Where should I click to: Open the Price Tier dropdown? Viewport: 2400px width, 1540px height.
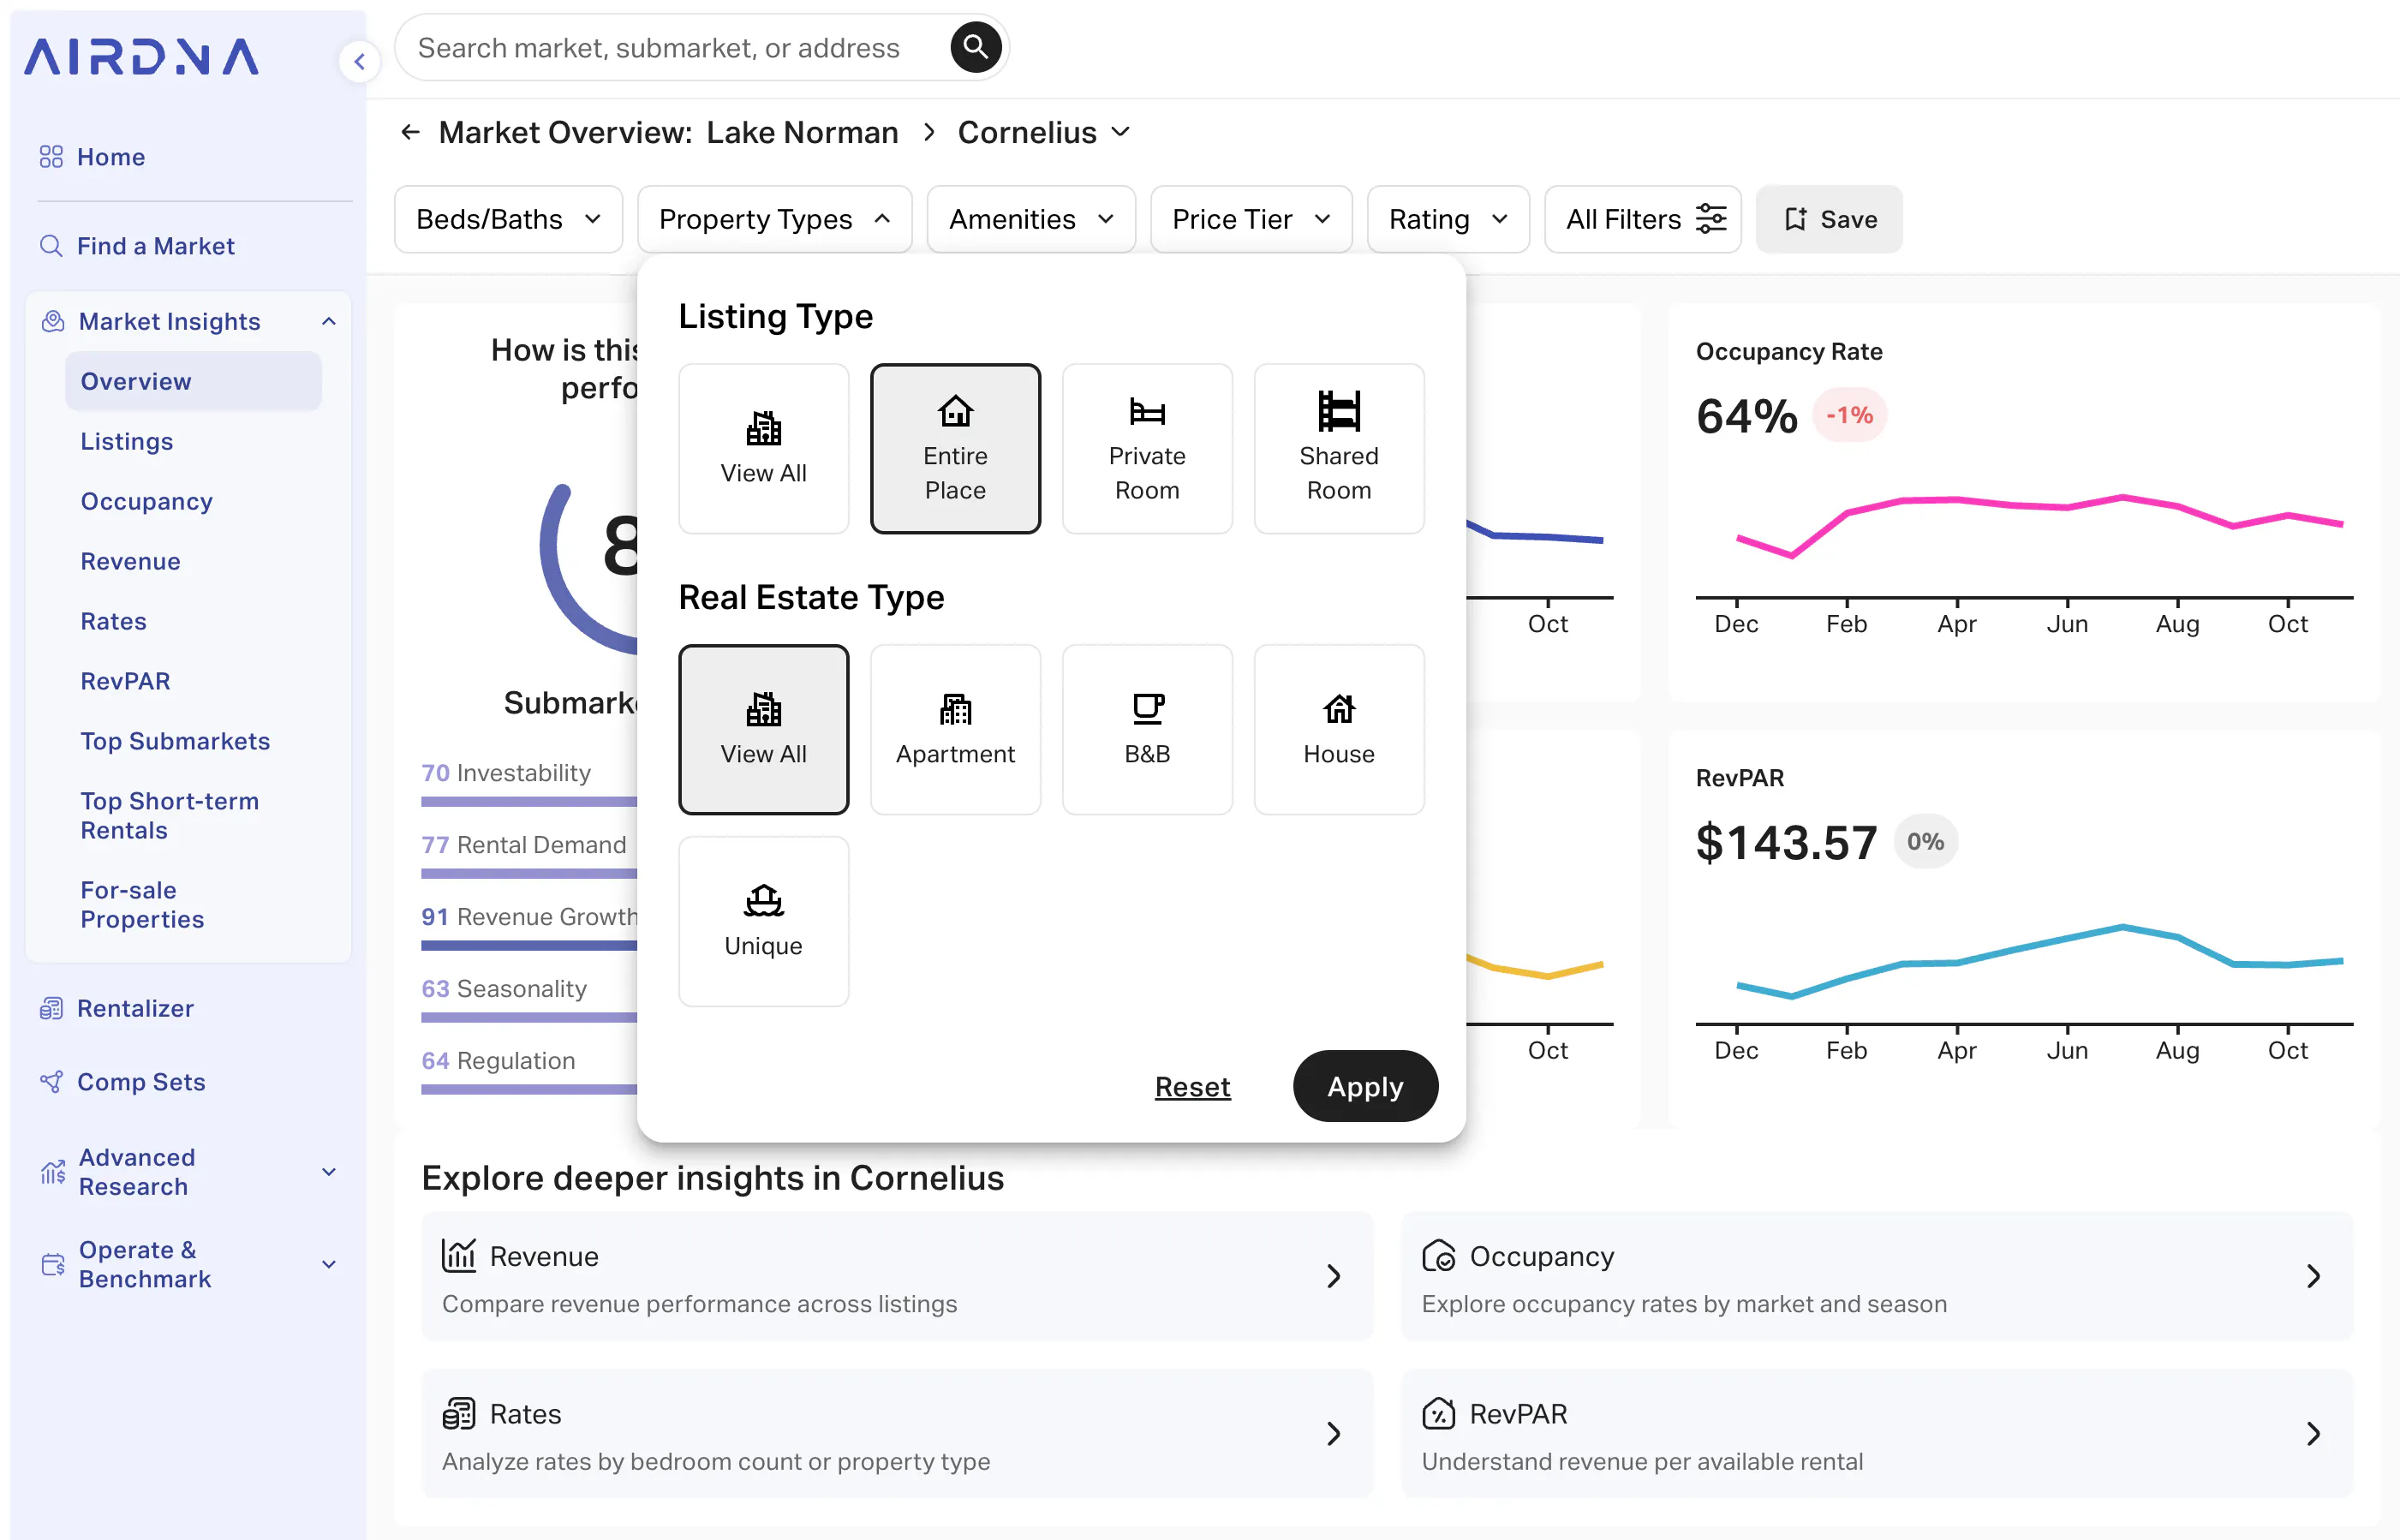pyautogui.click(x=1251, y=219)
